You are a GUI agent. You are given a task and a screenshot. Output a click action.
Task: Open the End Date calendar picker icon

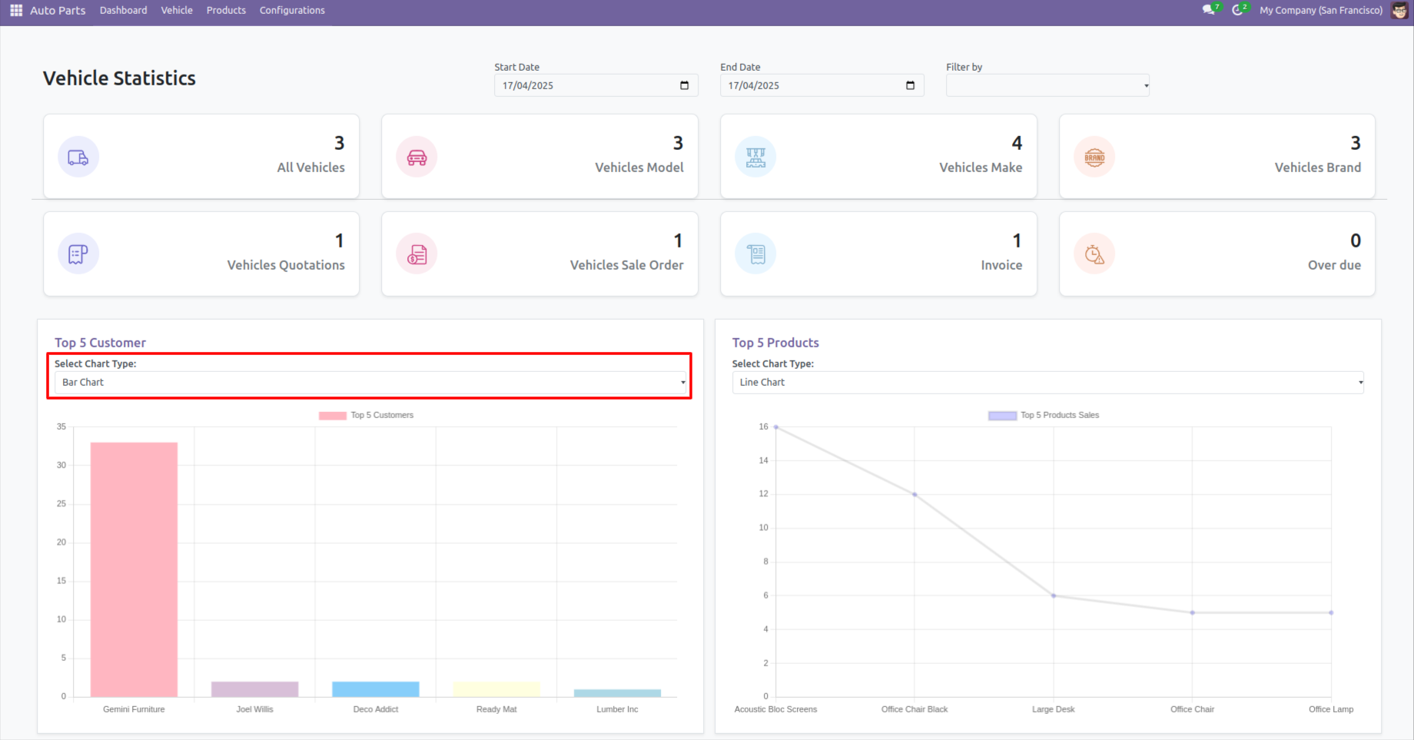tap(910, 85)
